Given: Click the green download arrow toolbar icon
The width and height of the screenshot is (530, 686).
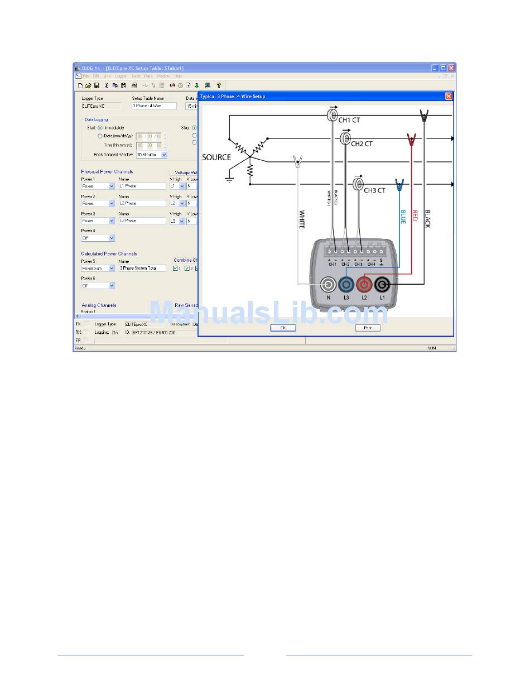Looking at the screenshot, I should pos(196,85).
